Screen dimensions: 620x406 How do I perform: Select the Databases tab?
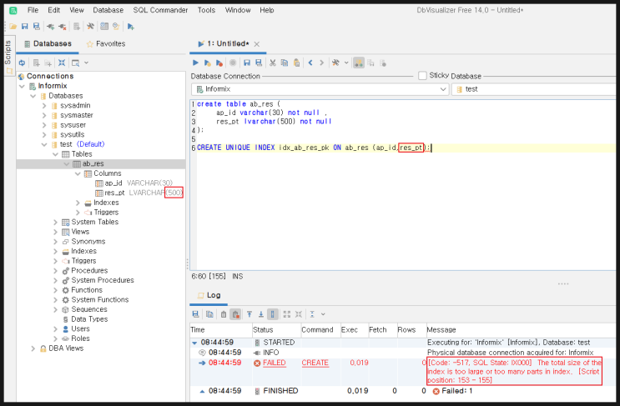coord(48,44)
